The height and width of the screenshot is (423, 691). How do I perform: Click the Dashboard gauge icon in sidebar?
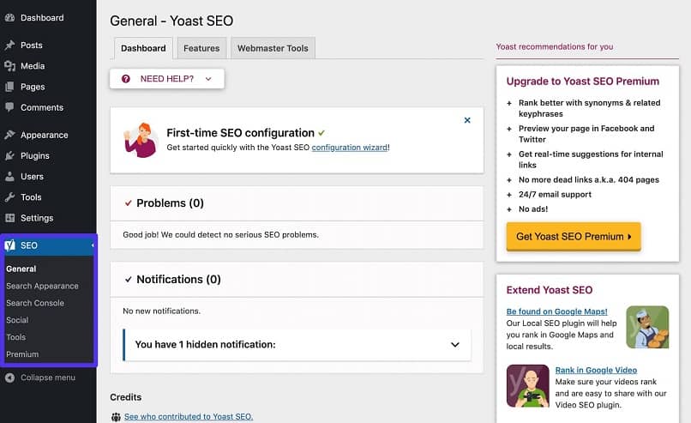pos(9,18)
